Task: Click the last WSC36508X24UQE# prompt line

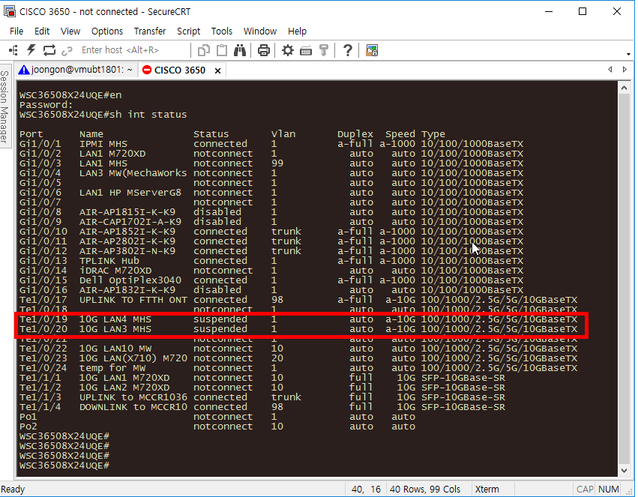Action: (x=64, y=466)
